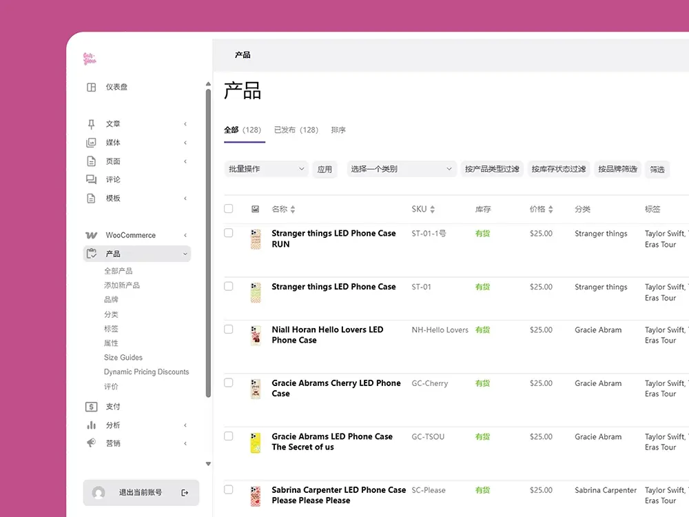
Task: Tick the select-all checkbox in table header
Action: 229,209
